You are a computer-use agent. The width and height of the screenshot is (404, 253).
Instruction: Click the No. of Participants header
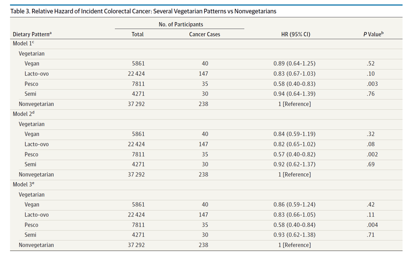click(181, 24)
